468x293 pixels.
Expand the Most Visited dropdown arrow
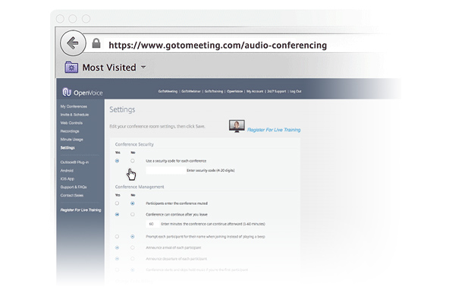point(143,68)
